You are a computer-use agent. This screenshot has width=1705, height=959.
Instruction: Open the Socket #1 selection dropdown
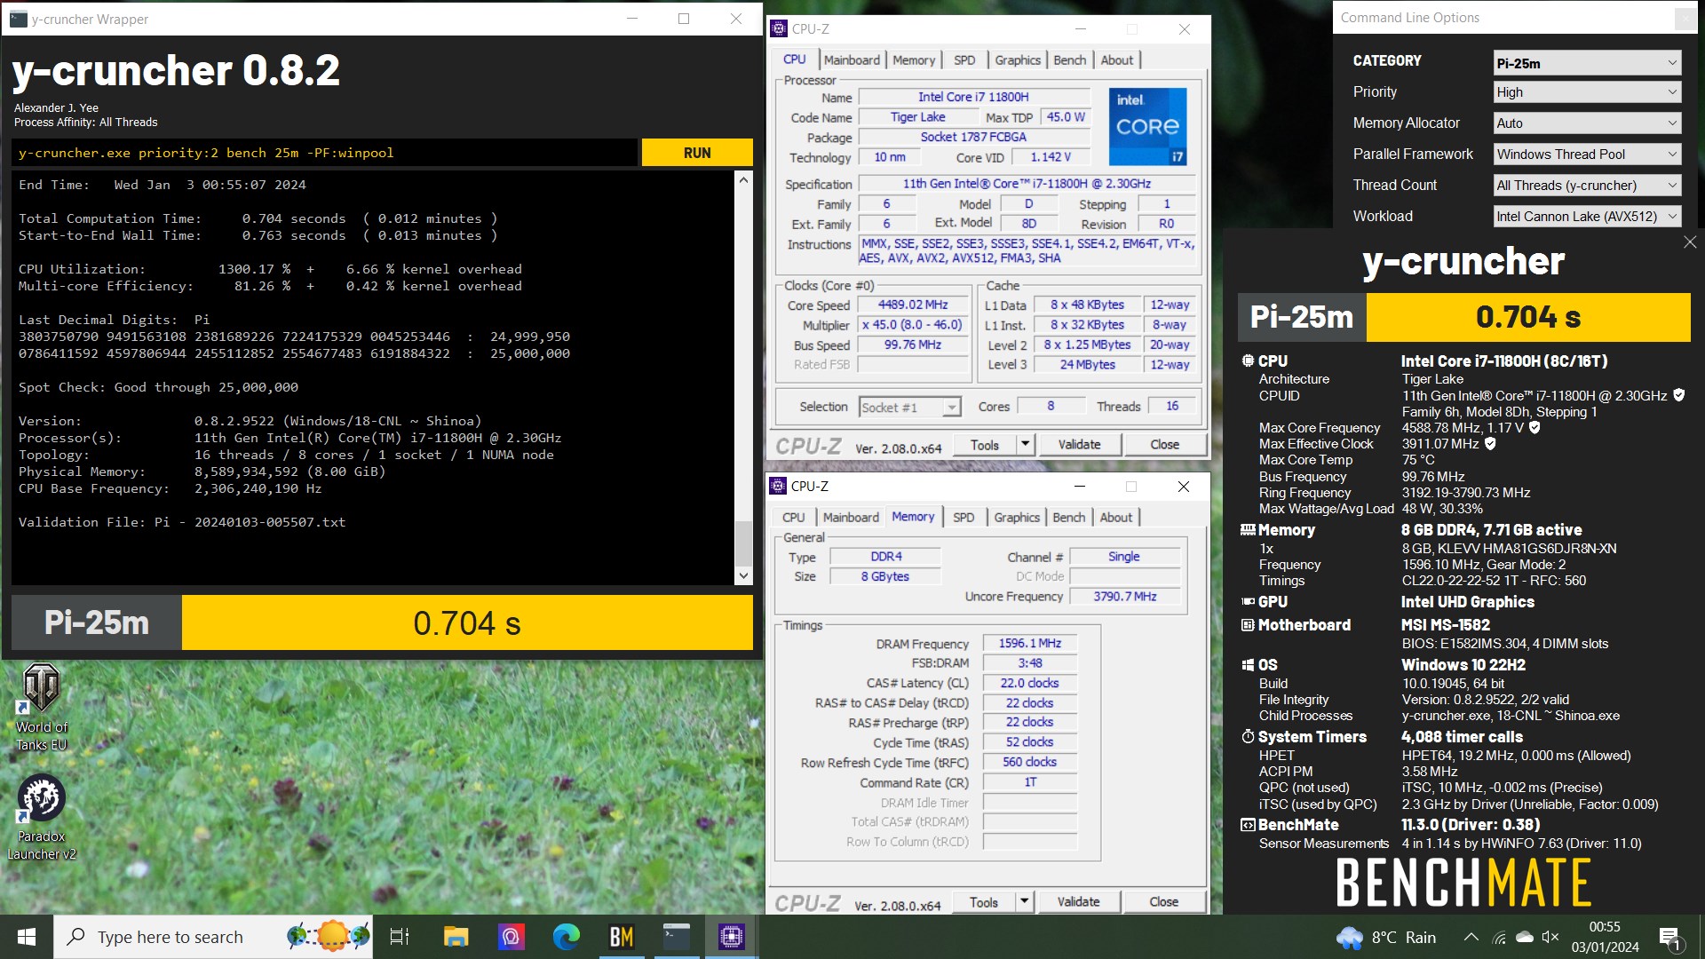coord(910,408)
